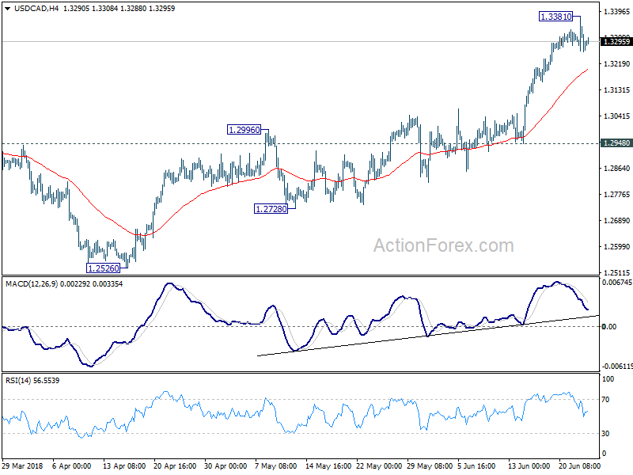Click the 6 Apr 00:00 time label
The width and height of the screenshot is (633, 475).
click(x=72, y=465)
